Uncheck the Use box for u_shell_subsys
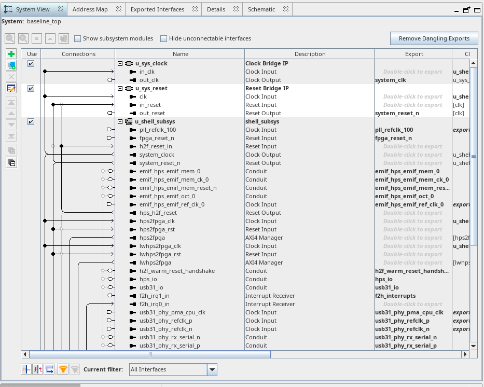 31,121
